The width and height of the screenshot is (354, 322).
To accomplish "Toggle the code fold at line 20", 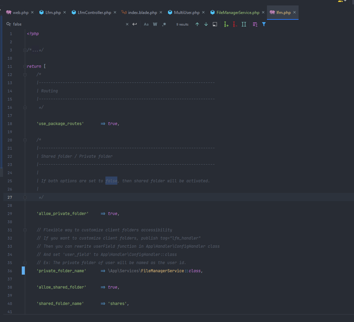I will tap(24, 140).
